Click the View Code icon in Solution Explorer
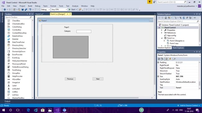The width and height of the screenshot is (202, 113). [x=195, y=18]
